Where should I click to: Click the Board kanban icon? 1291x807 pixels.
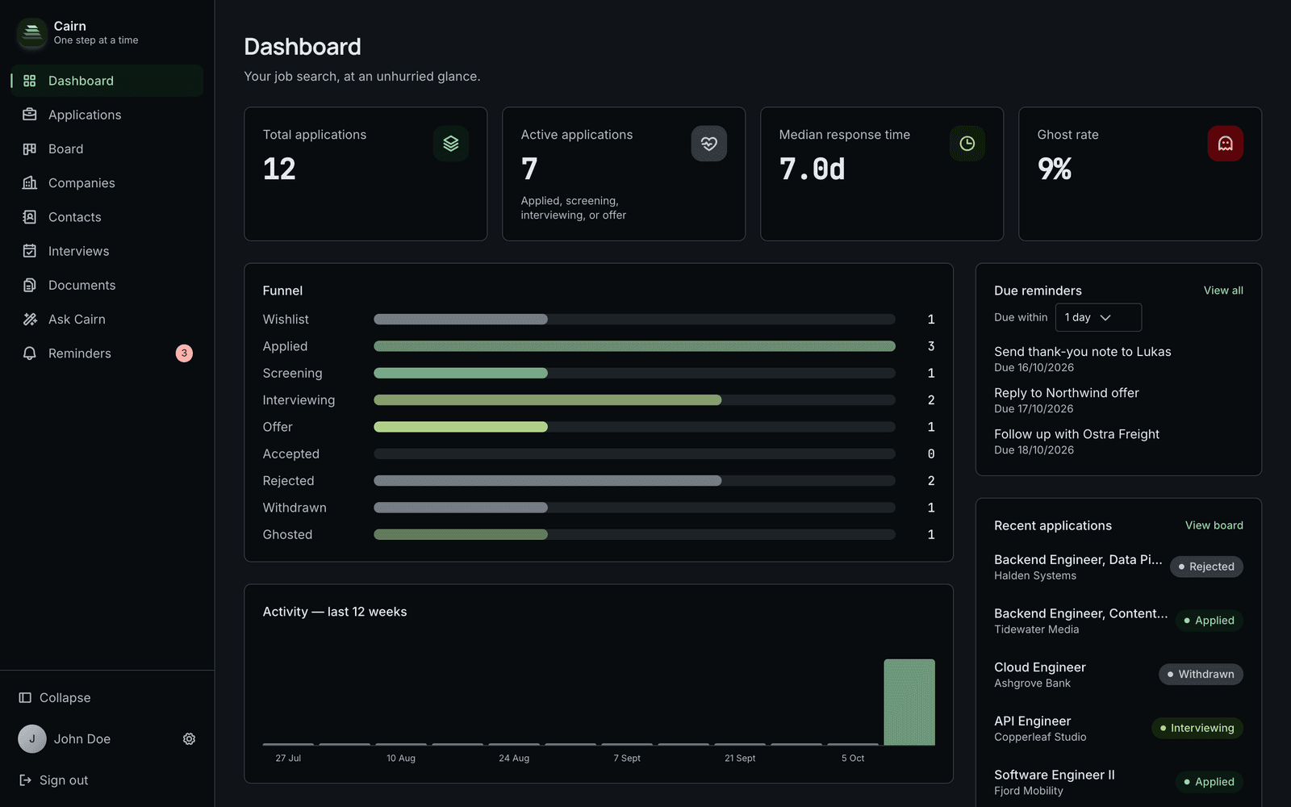click(30, 148)
